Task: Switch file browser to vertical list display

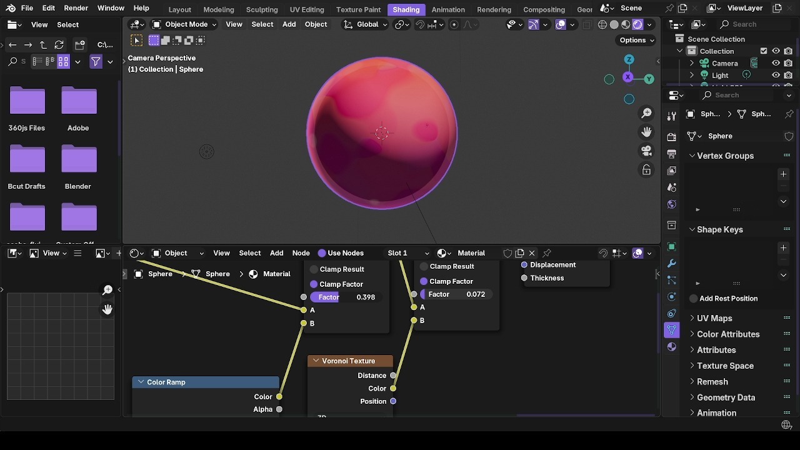Action: (37, 61)
